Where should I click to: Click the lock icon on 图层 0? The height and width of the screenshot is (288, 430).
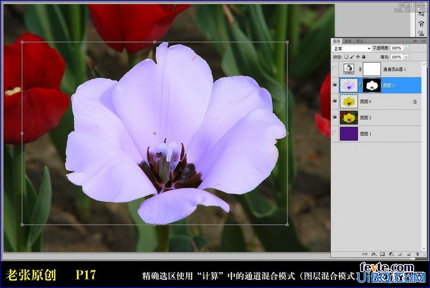tap(415, 102)
